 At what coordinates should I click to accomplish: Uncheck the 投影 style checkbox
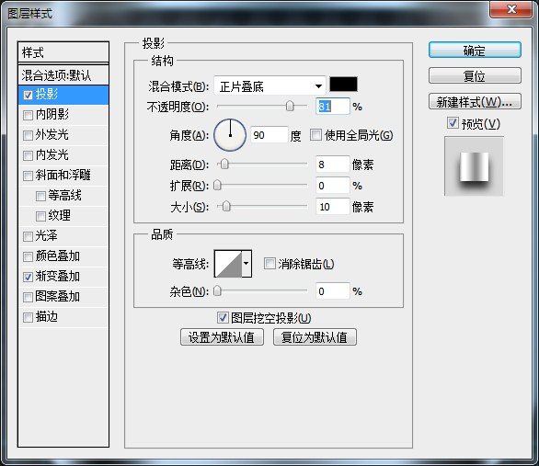pos(28,95)
